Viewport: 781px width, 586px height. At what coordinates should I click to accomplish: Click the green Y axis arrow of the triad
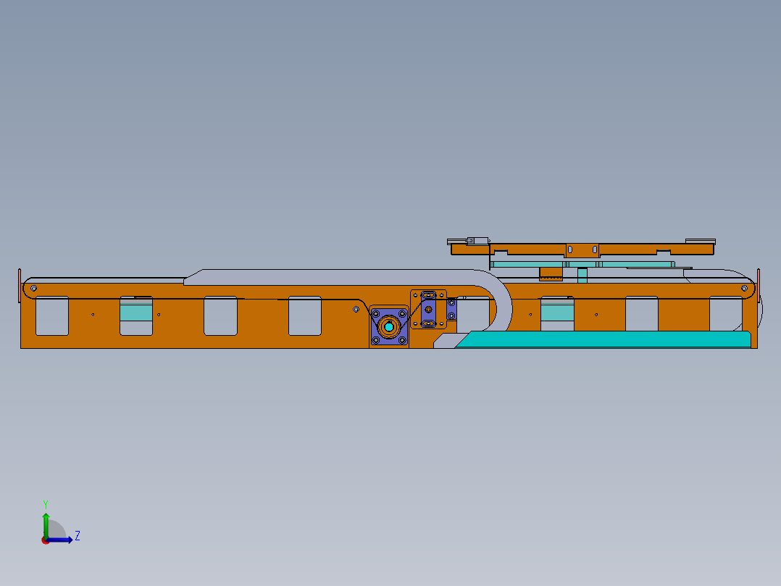[46, 524]
